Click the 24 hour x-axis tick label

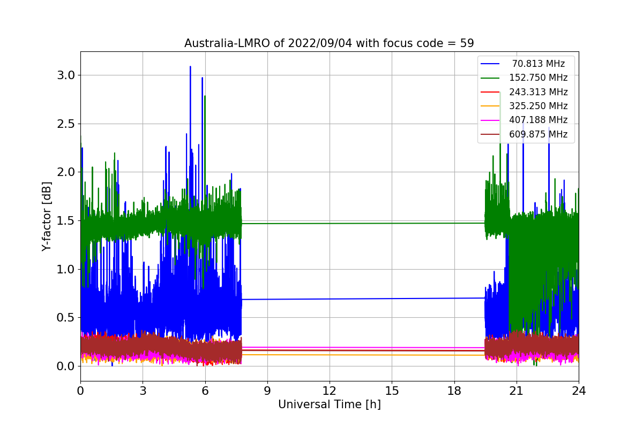579,391
